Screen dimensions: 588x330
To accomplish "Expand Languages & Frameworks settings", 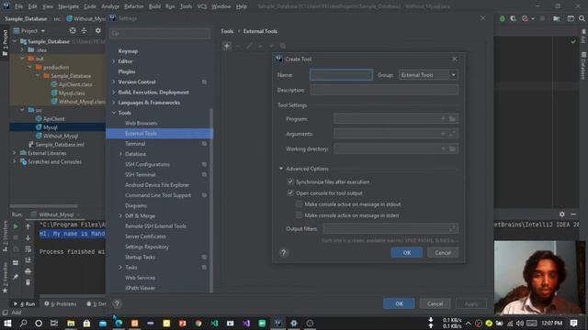I will 114,103.
